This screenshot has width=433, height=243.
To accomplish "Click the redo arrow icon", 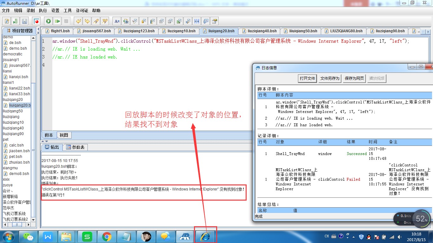I will [x=87, y=21].
